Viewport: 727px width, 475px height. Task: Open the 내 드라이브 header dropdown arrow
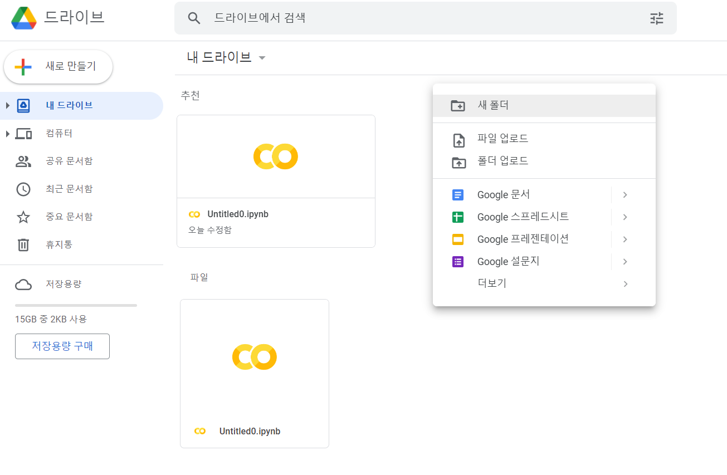point(262,58)
